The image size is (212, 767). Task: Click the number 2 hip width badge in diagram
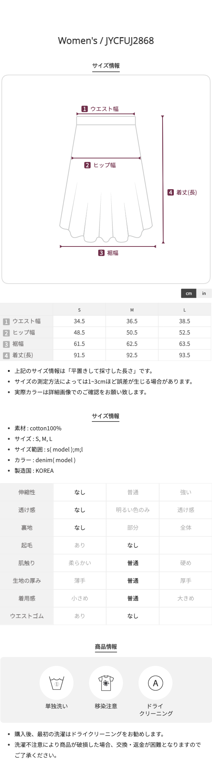click(88, 165)
